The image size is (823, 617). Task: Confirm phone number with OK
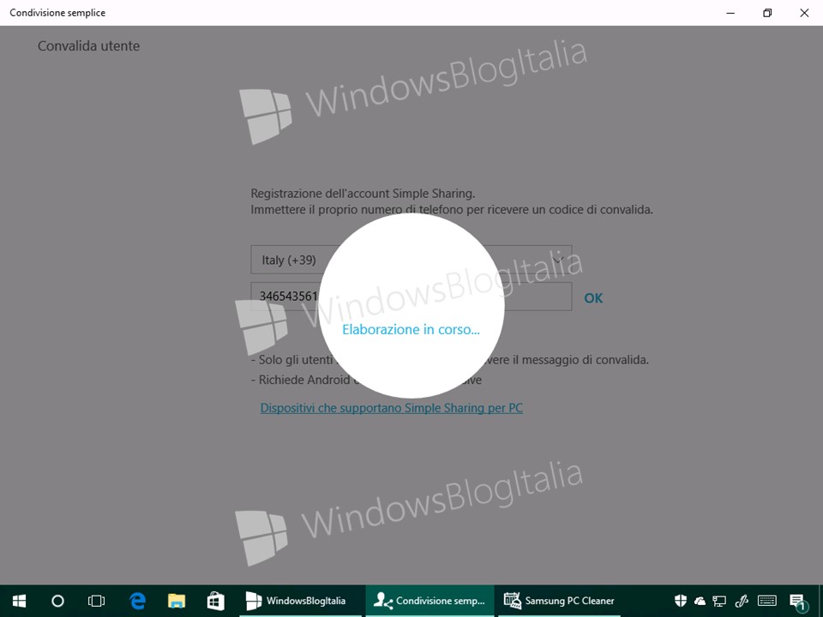[593, 298]
